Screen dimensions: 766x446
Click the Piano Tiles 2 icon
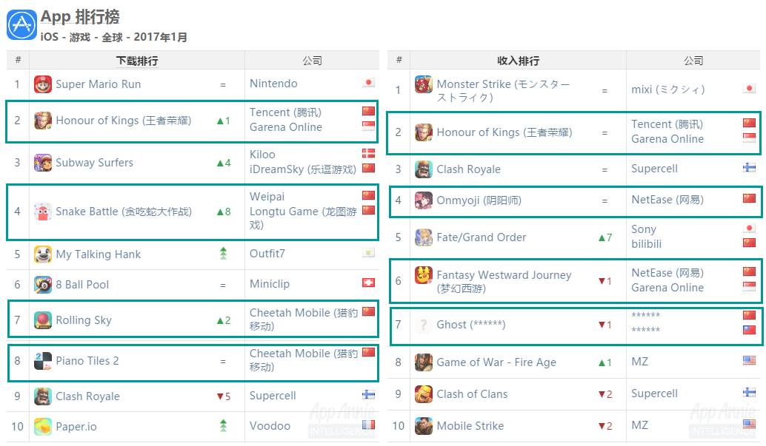43,361
